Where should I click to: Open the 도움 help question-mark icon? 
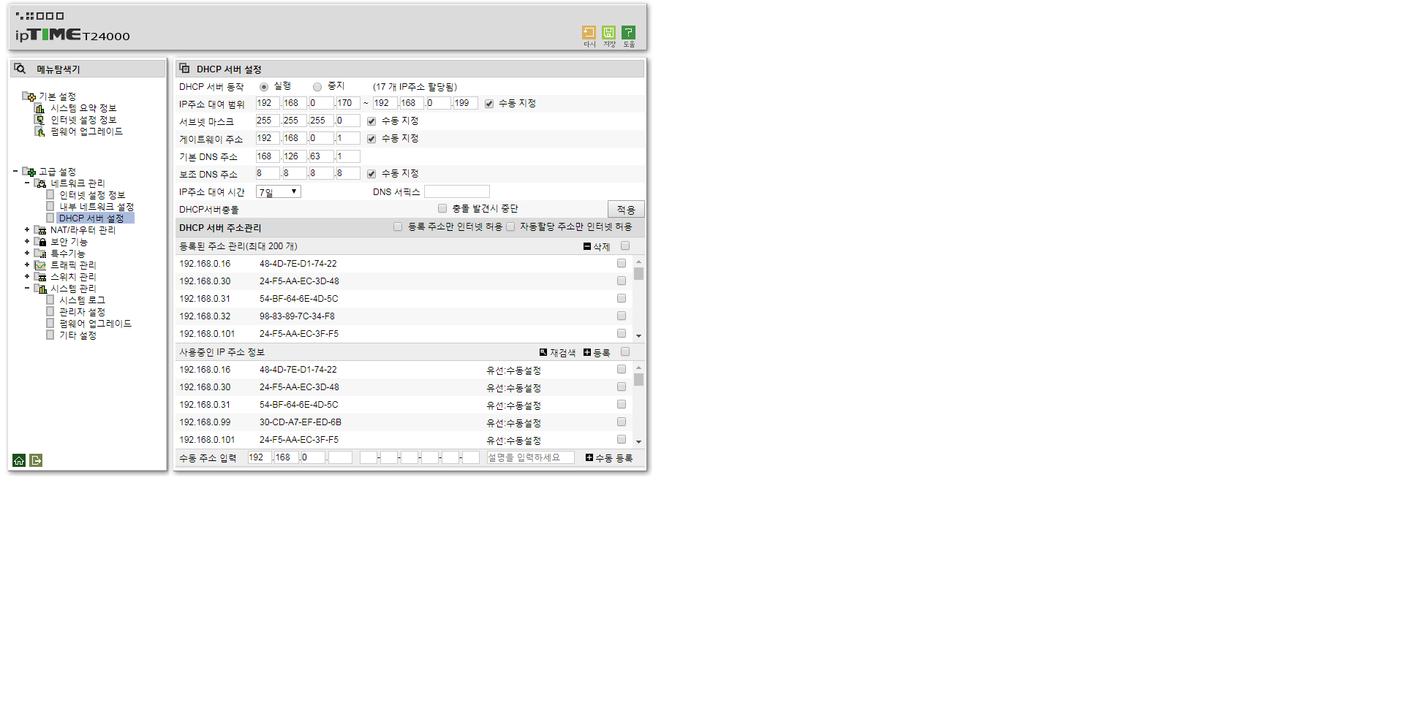click(628, 32)
